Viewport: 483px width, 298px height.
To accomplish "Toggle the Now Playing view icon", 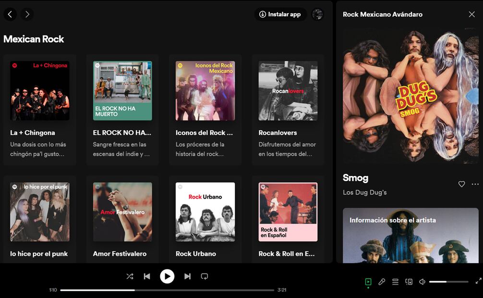I will [368, 282].
